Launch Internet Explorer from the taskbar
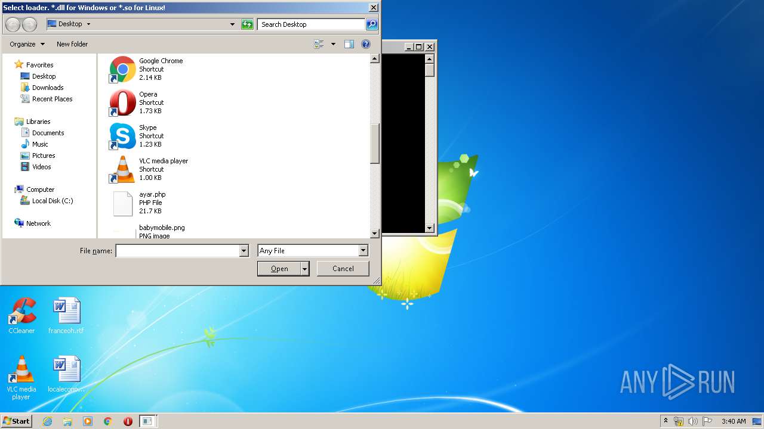The image size is (764, 429). point(47,421)
